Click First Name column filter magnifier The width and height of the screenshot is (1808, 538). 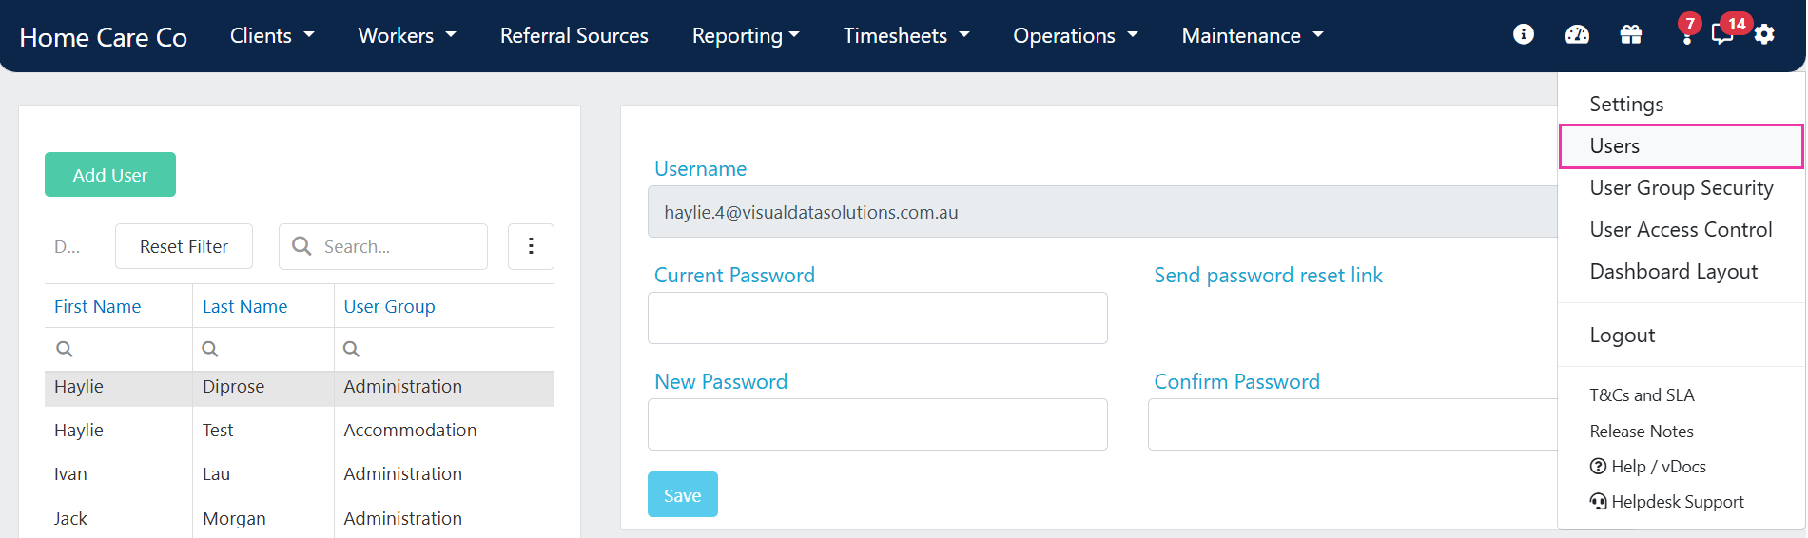click(x=64, y=349)
